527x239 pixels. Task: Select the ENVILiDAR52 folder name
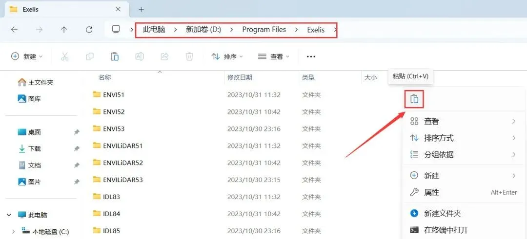click(123, 163)
